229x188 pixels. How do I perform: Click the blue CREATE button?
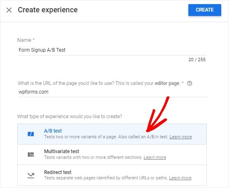tap(205, 10)
